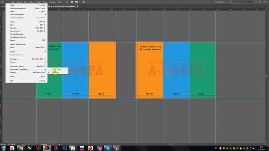Image resolution: width=269 pixels, height=151 pixels.
Task: Open Skype from taskbar
Action: (108, 148)
